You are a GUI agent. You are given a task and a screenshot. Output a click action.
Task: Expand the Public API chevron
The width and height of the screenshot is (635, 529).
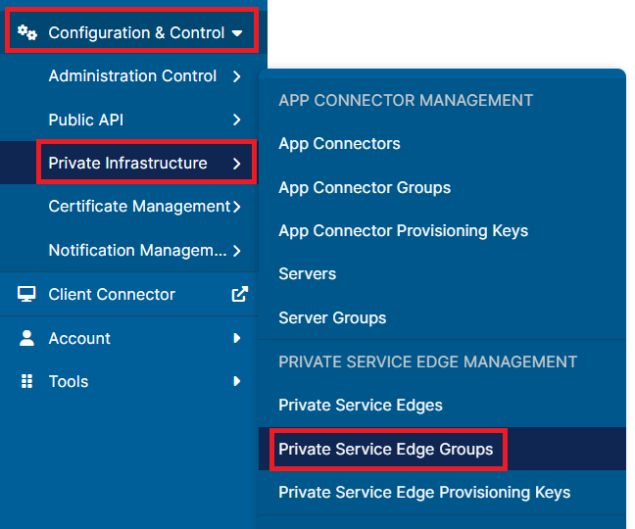pyautogui.click(x=237, y=120)
